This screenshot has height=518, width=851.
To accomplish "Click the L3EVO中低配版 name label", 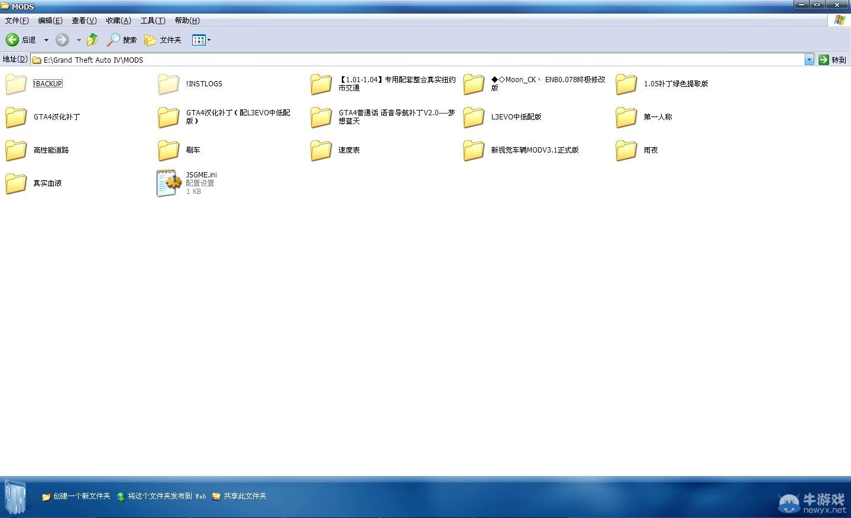I will tap(516, 116).
